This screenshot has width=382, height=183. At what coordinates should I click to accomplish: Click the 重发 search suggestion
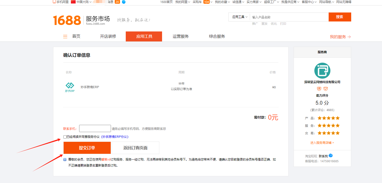click(265, 24)
